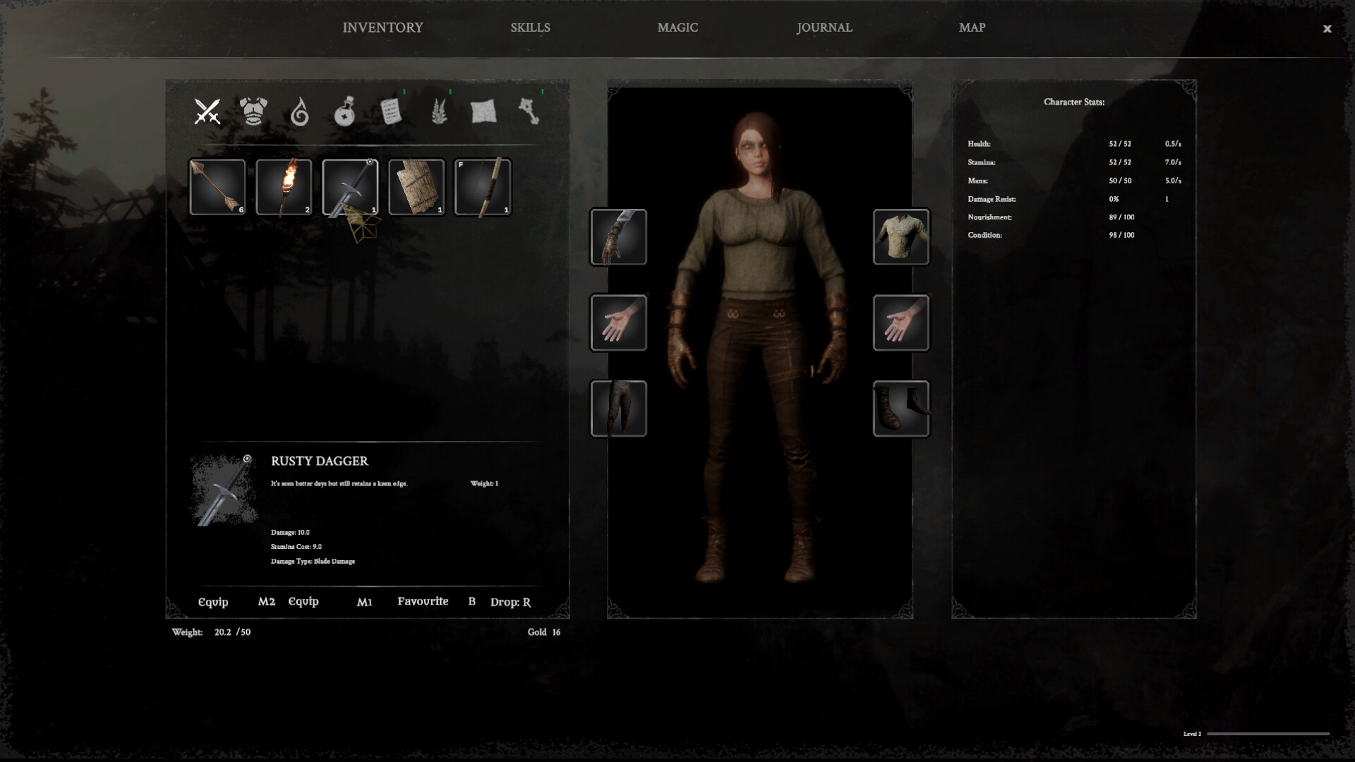The height and width of the screenshot is (762, 1355).
Task: Click the carry Weight 20.2 / 50 readout
Action: pos(211,632)
